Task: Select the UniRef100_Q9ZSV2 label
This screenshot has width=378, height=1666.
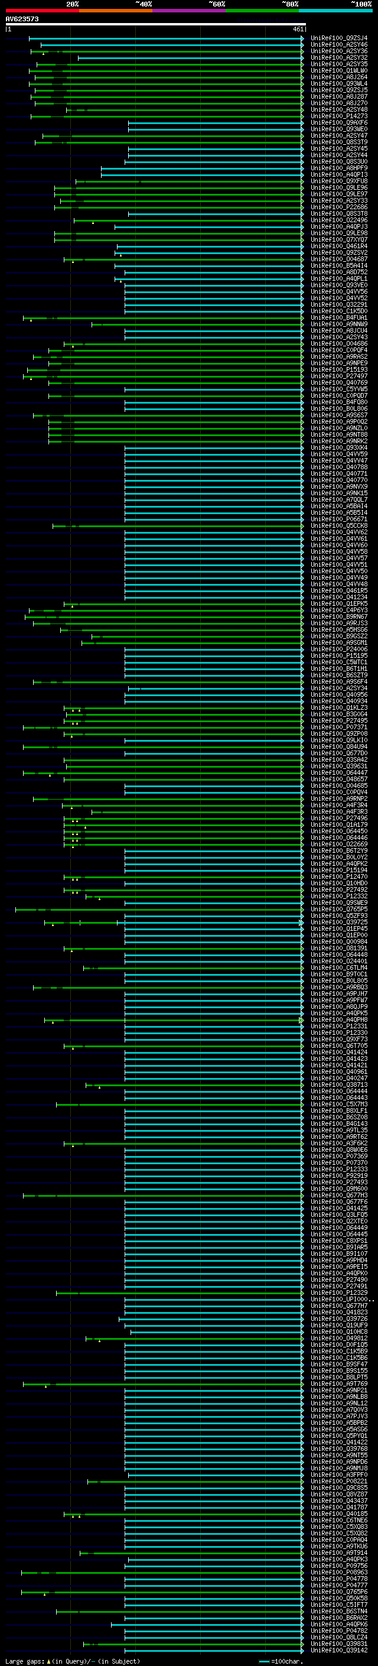Action: tap(338, 253)
